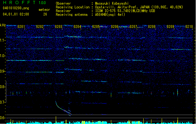Click the 'Receiver' label

click(63, 11)
